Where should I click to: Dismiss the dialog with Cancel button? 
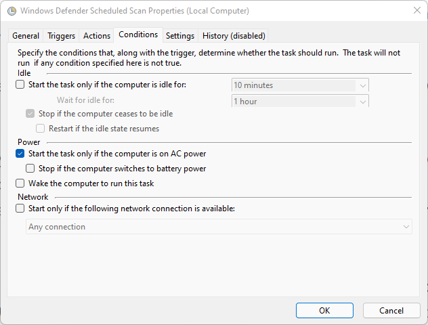[391, 311]
